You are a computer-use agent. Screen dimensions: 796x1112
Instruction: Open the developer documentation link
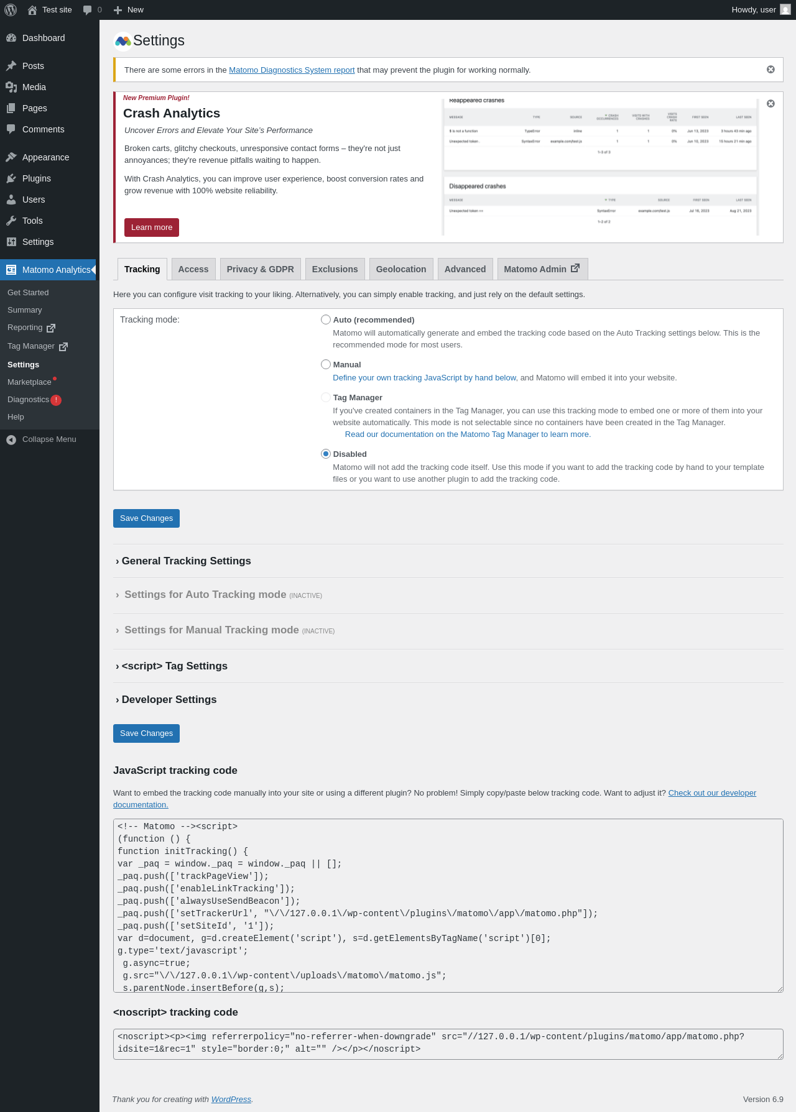[x=712, y=793]
